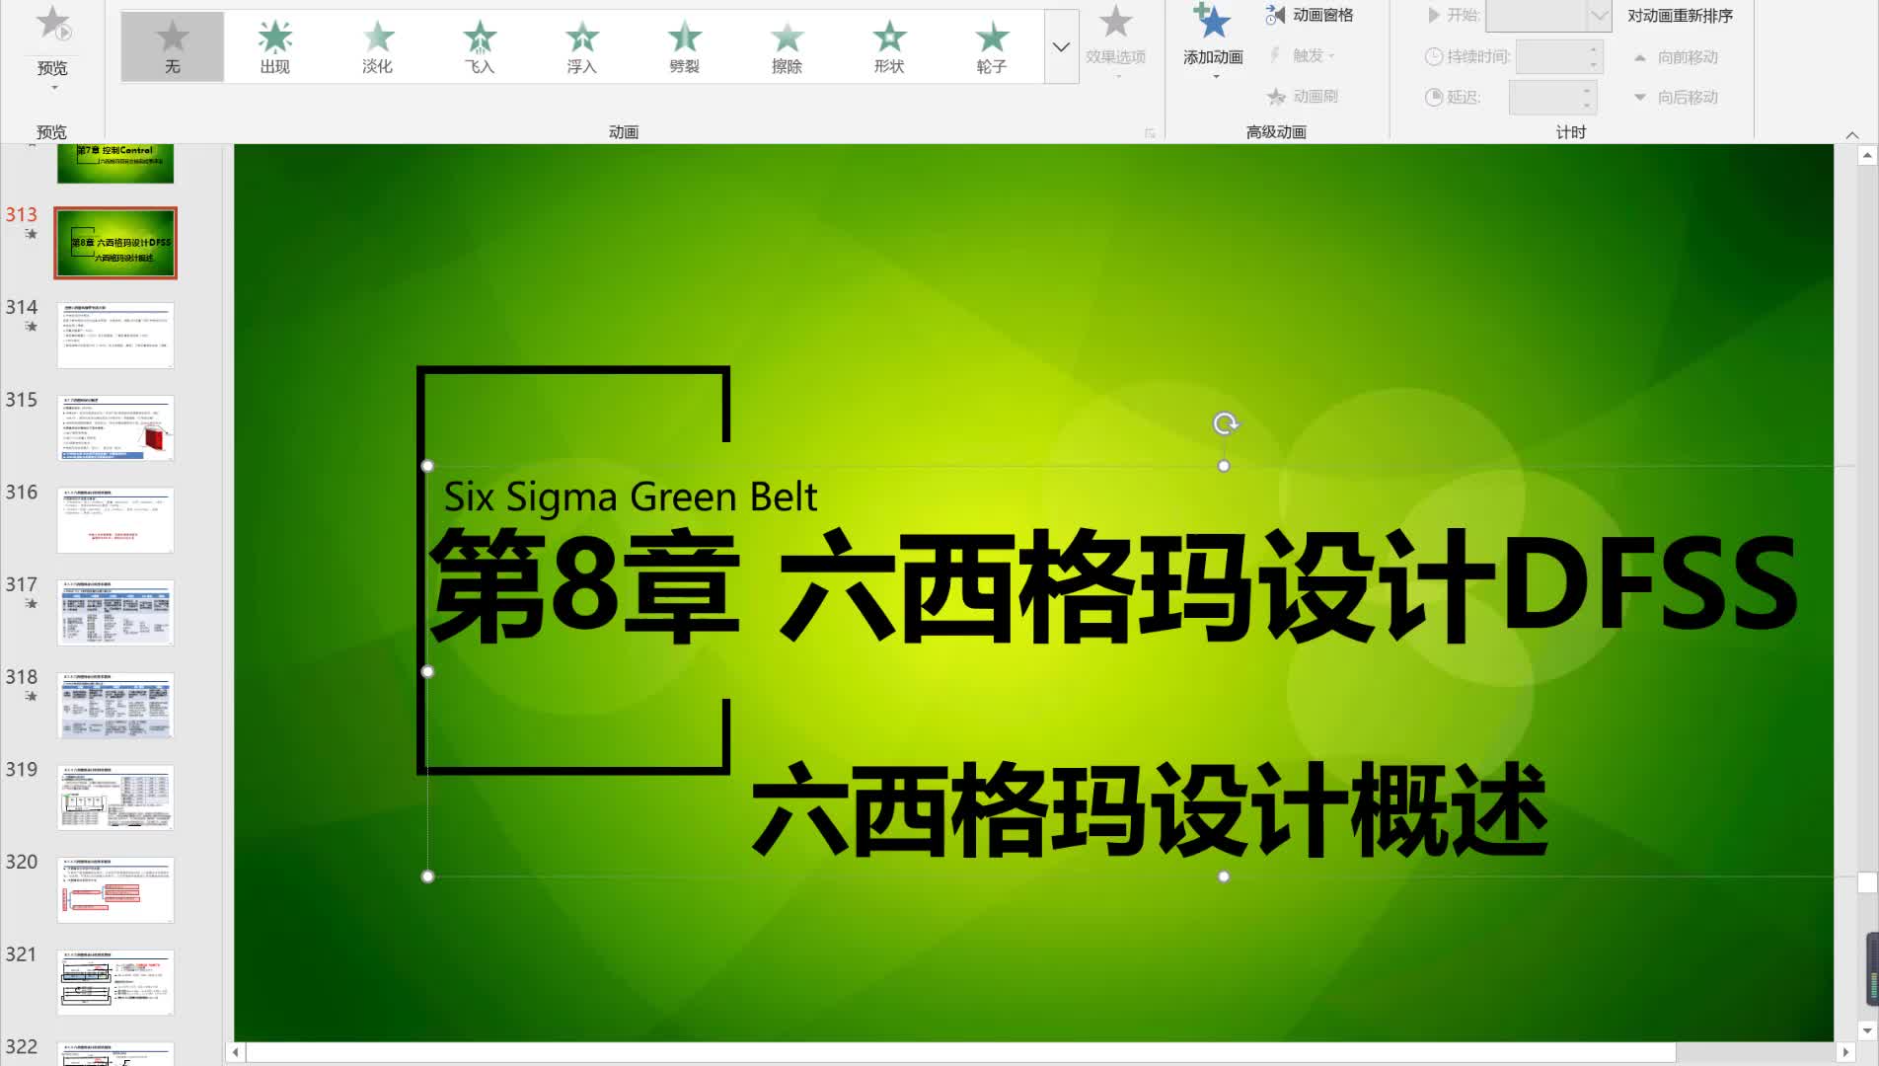The image size is (1879, 1066).
Task: Click the rotation handle above the text box
Action: (x=1225, y=423)
